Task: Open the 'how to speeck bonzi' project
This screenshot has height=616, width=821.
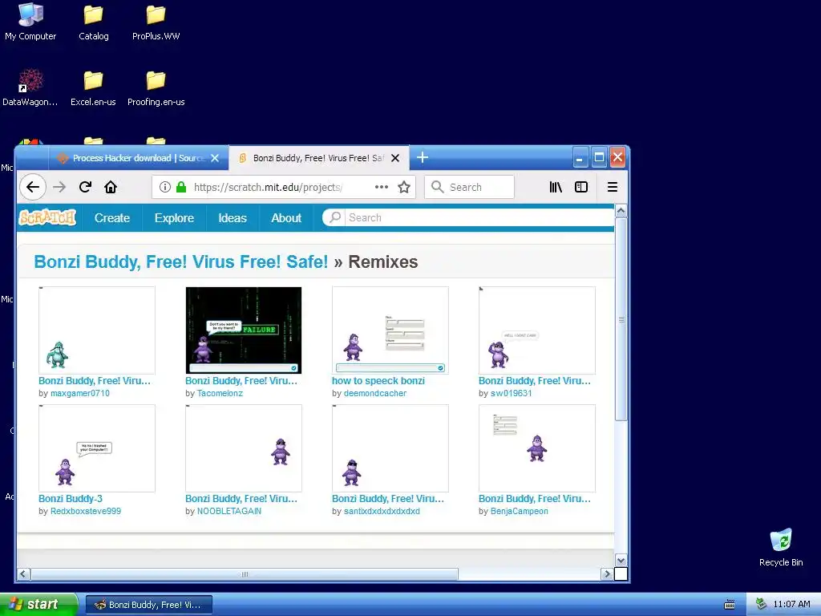Action: (378, 381)
